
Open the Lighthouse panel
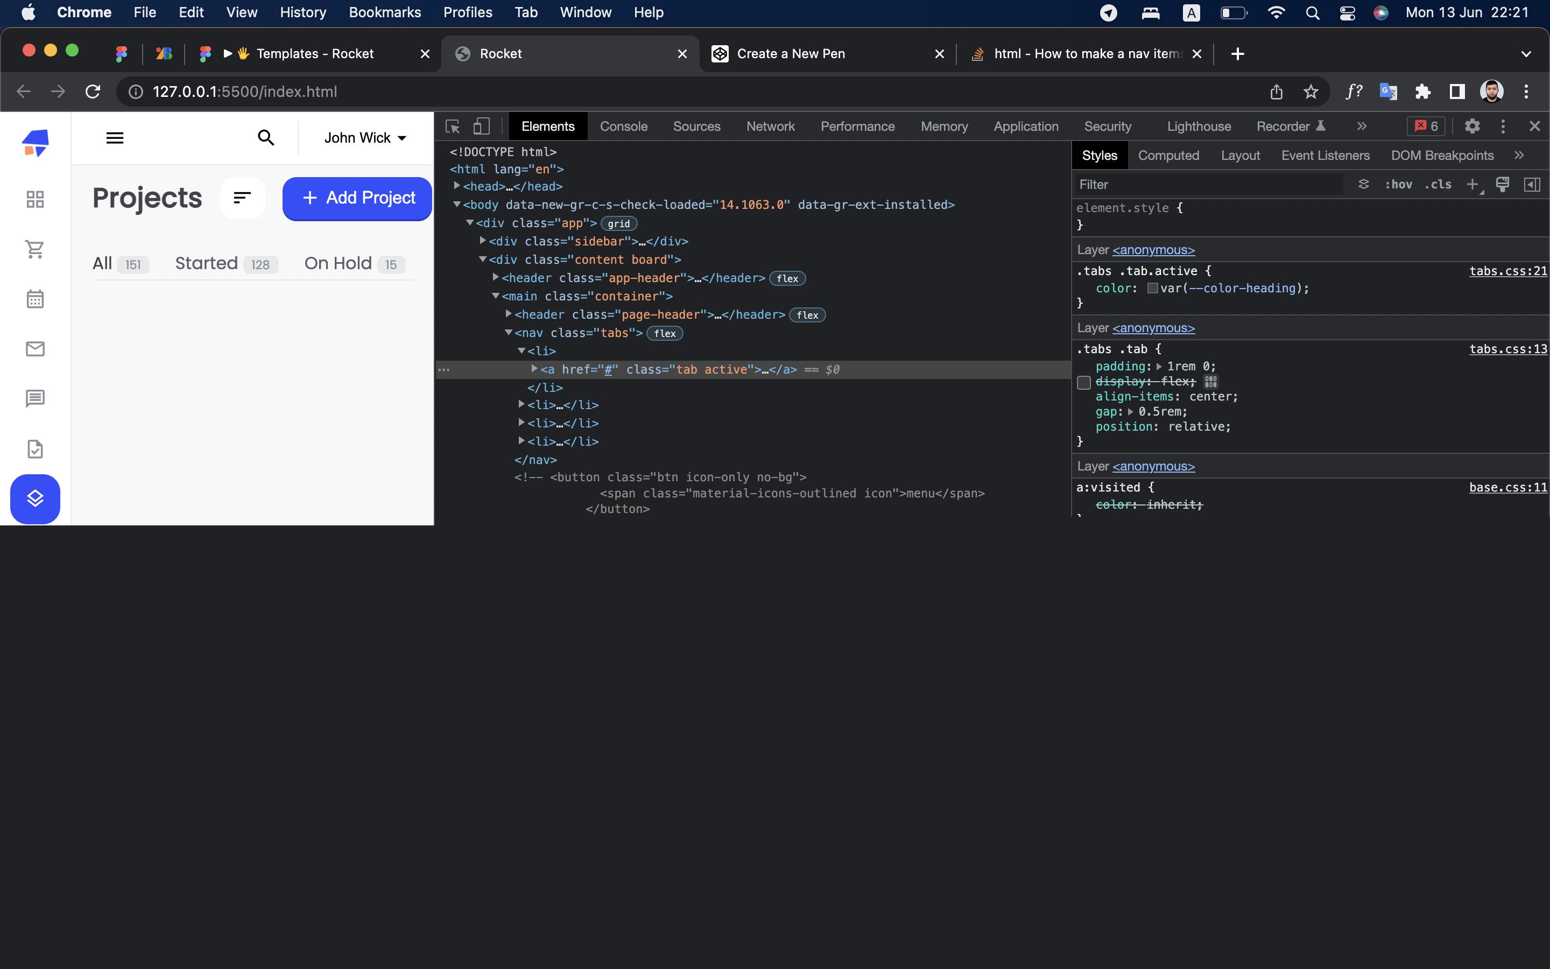coord(1199,127)
